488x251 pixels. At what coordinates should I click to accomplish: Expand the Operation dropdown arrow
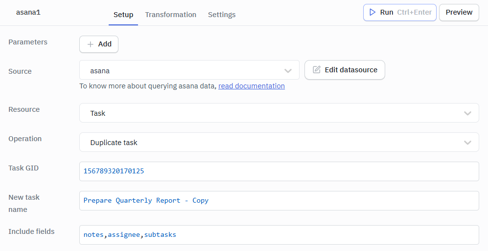[467, 143]
